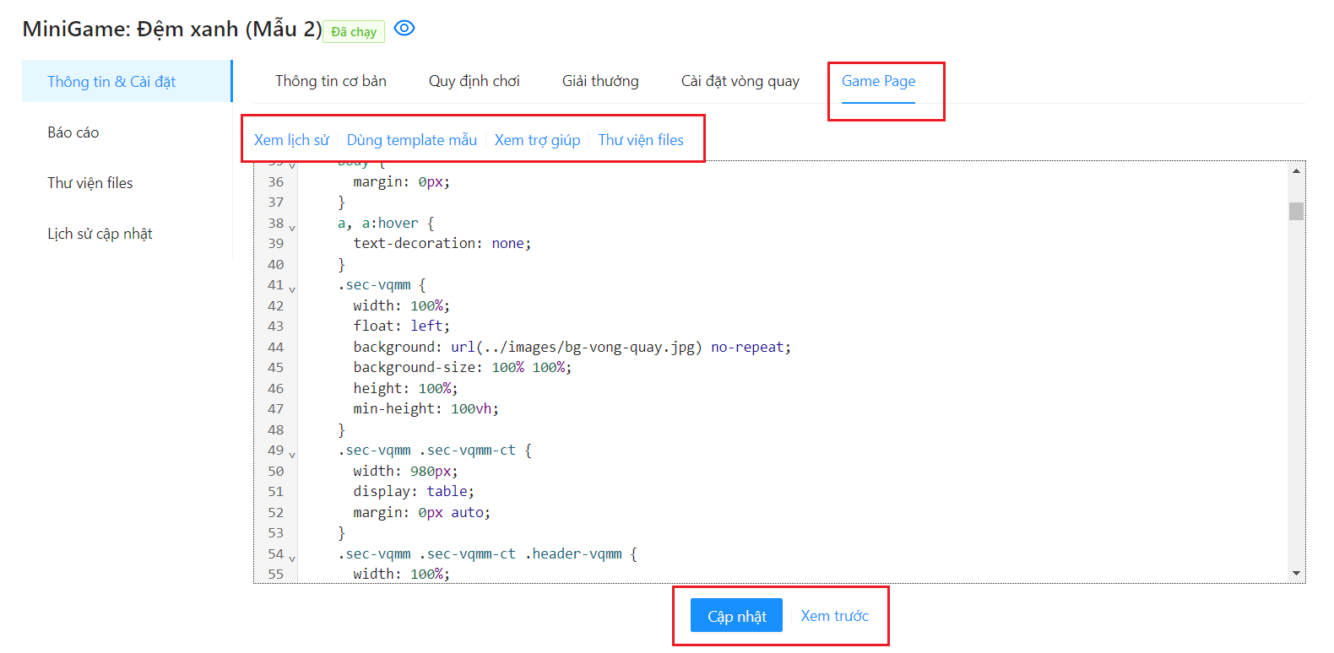Click Thư viện files link above editor
Screen dimensions: 1334x653
point(641,140)
